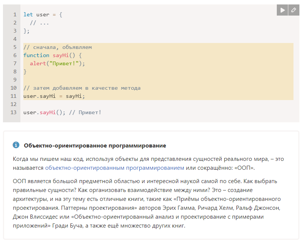Click the text "Гради Буча" in the paragraph

point(67,226)
